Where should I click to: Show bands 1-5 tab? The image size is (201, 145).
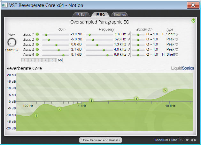click(x=60, y=60)
